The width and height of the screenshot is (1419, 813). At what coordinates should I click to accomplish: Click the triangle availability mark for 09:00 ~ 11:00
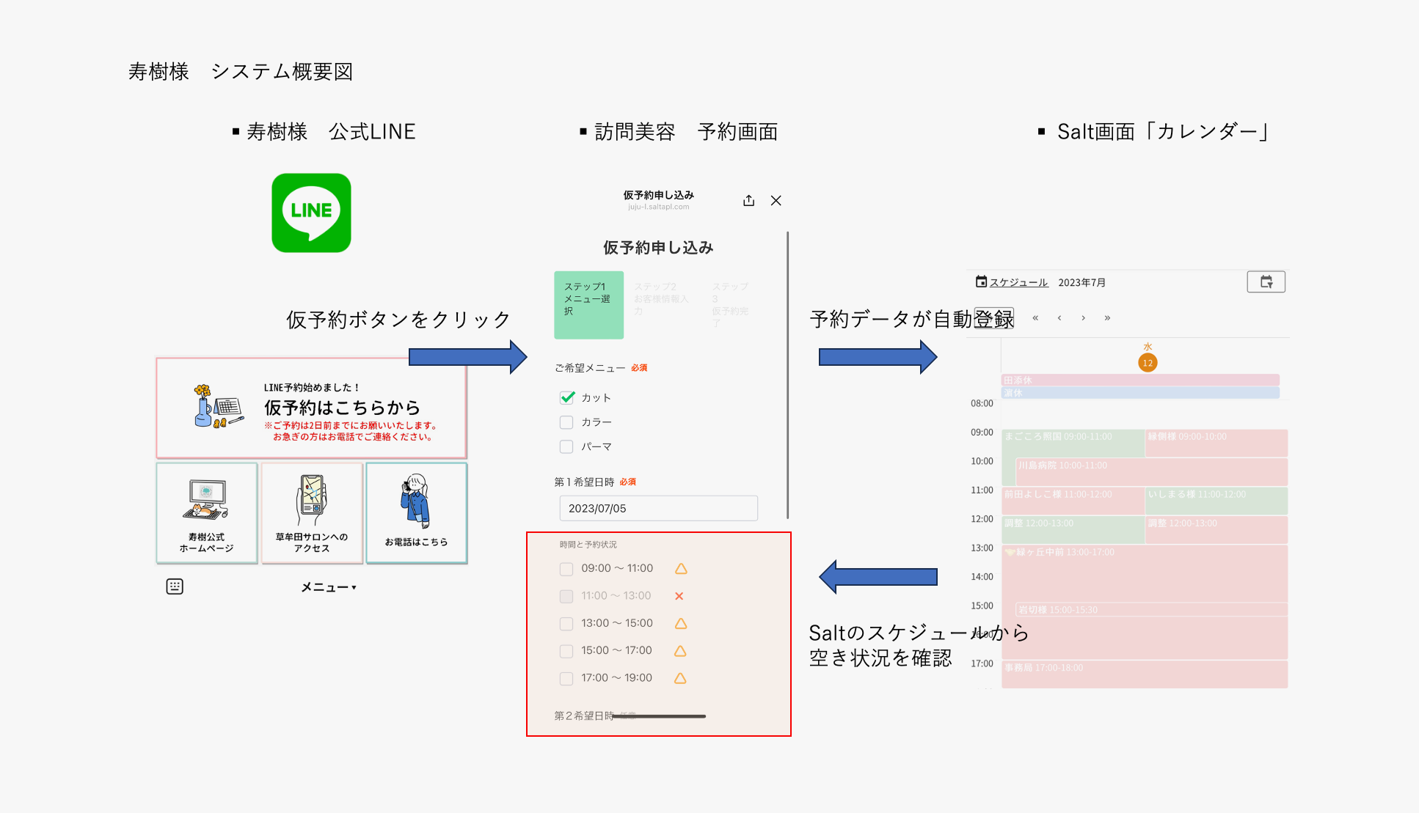pos(681,568)
